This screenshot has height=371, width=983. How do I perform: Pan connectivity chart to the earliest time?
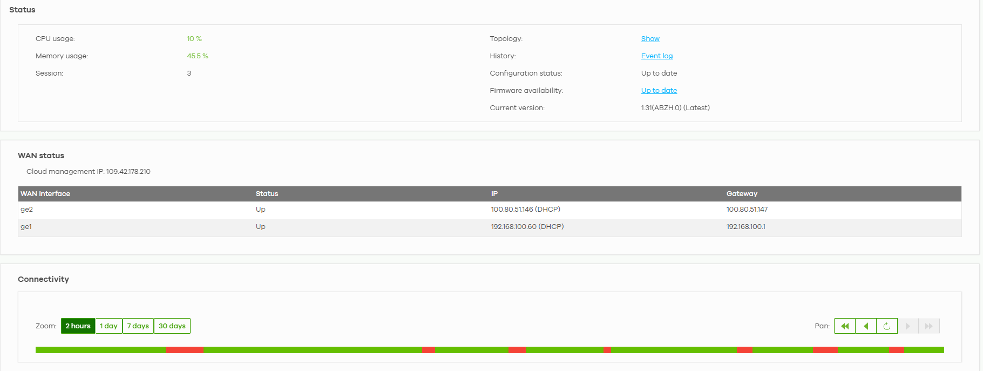845,326
